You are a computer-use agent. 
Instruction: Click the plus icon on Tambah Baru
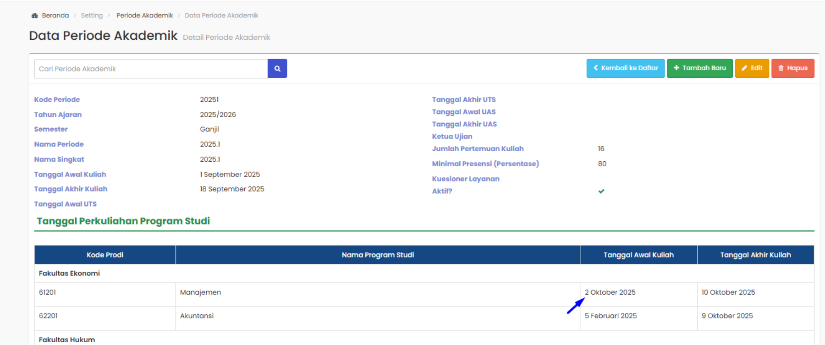pos(676,68)
